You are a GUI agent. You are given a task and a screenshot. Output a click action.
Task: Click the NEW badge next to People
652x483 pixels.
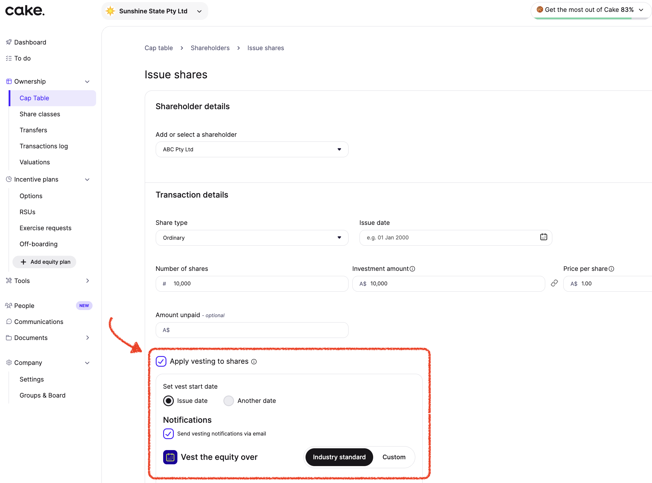tap(84, 306)
